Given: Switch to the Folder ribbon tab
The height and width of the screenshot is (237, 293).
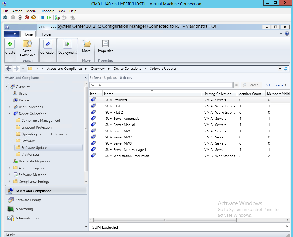Looking at the screenshot, I should [x=47, y=34].
